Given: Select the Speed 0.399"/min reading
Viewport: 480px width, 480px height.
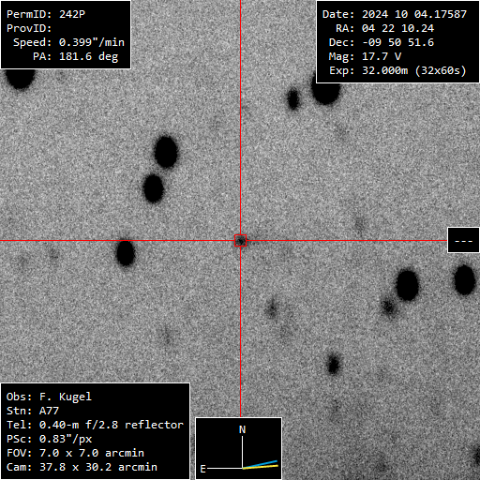Looking at the screenshot, I should (x=68, y=42).
